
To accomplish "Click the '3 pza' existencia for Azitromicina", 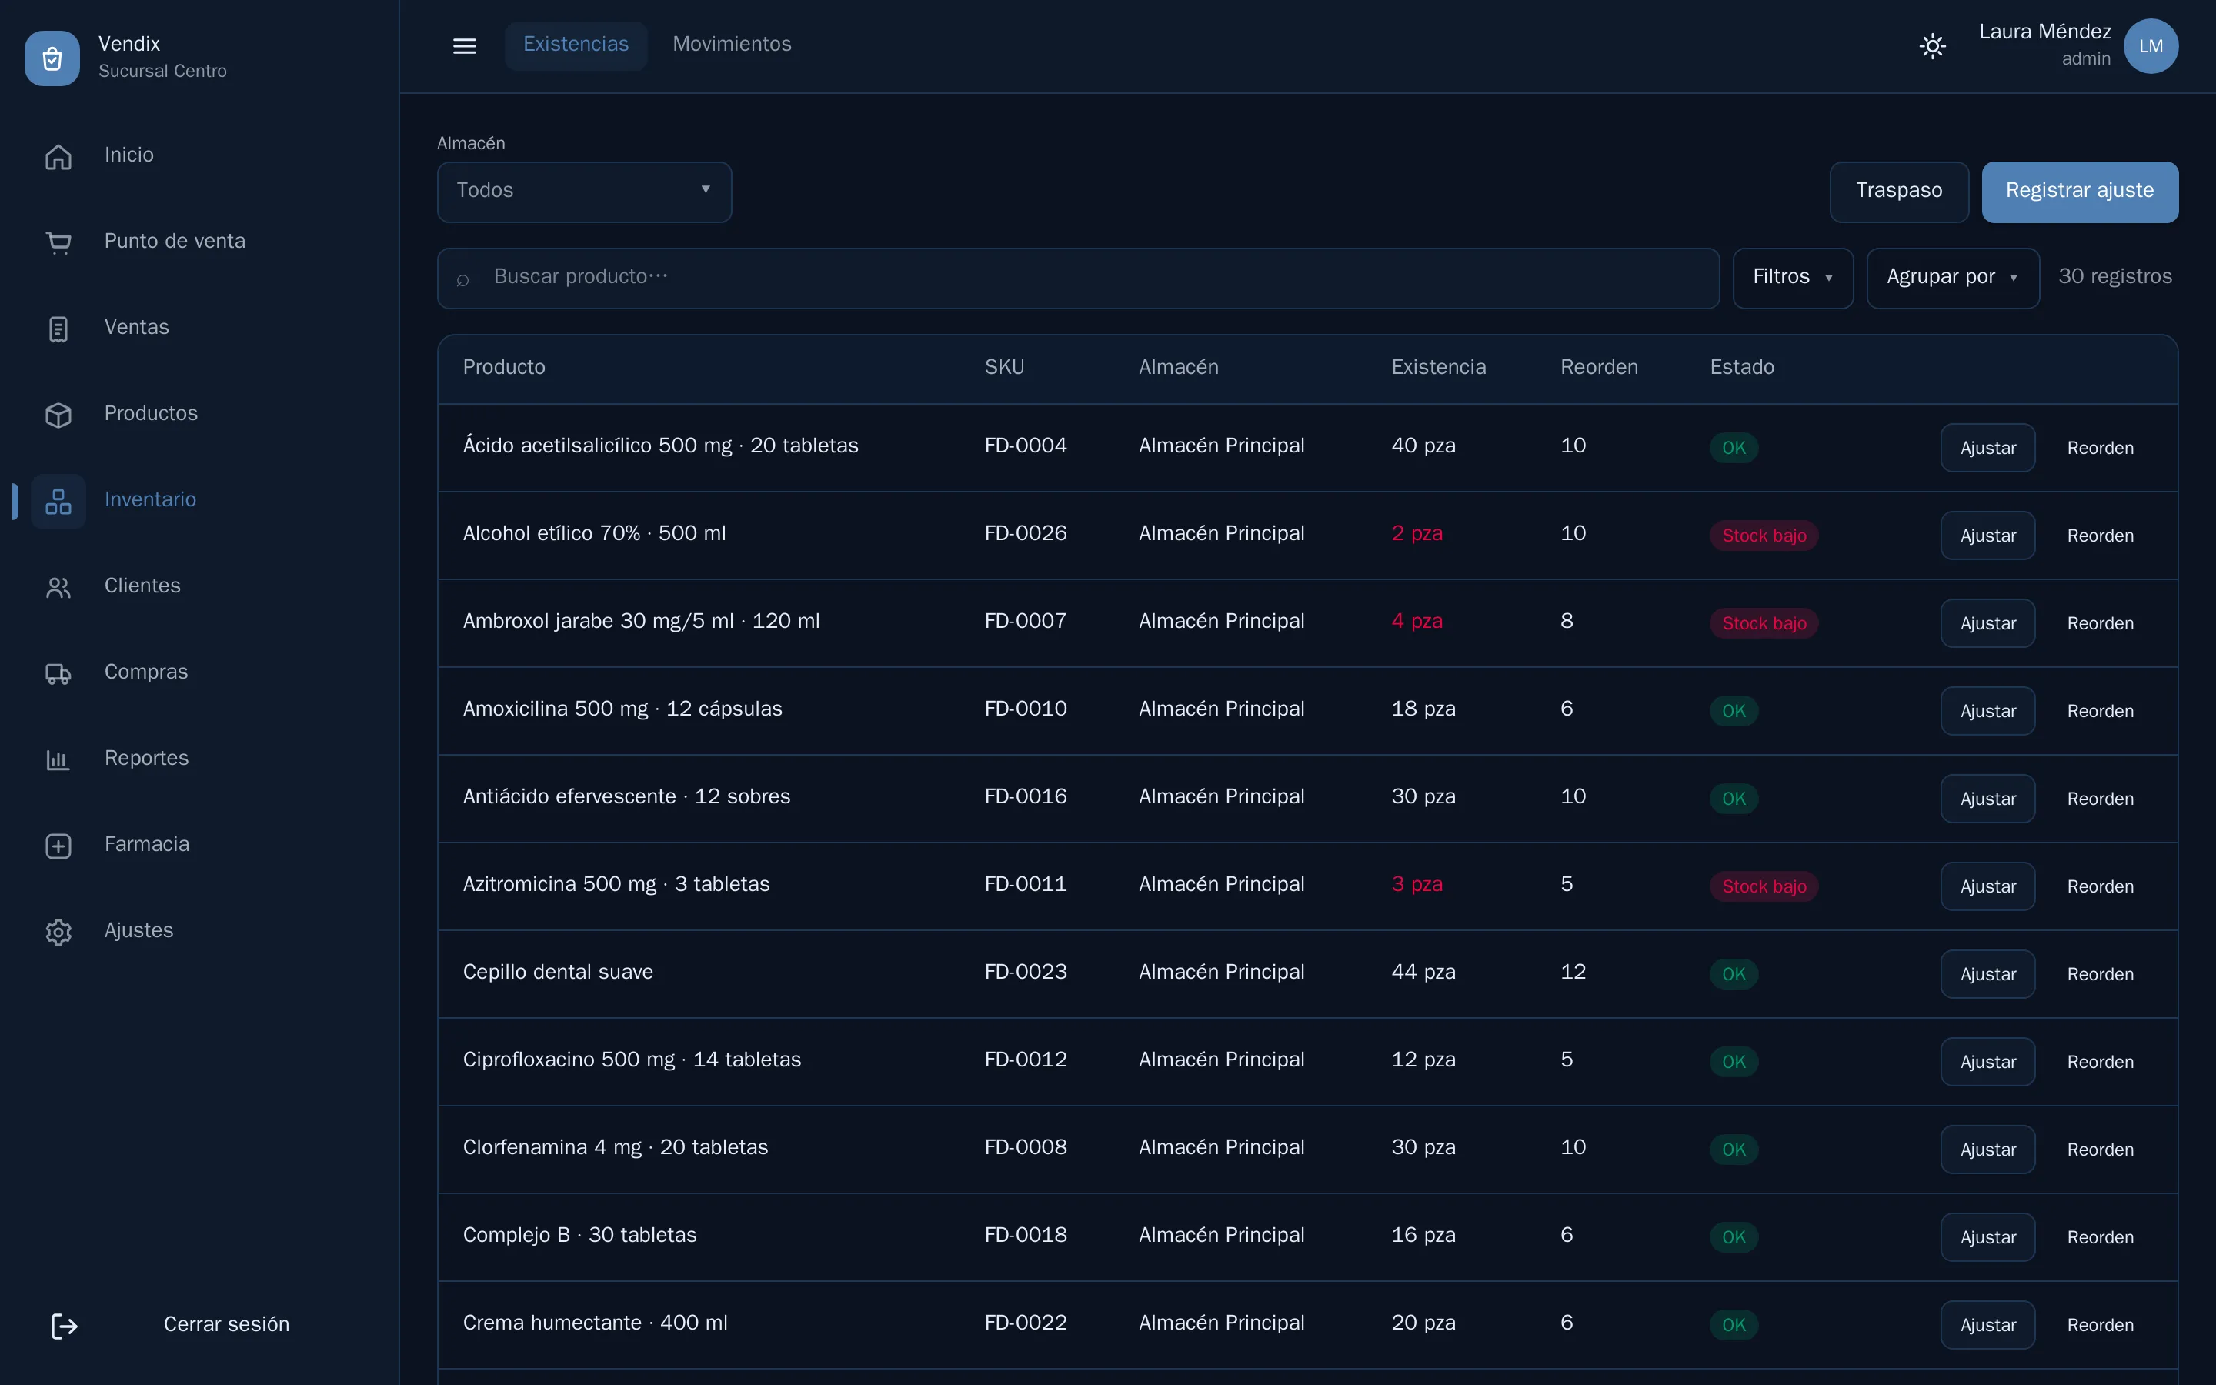I will pyautogui.click(x=1417, y=884).
